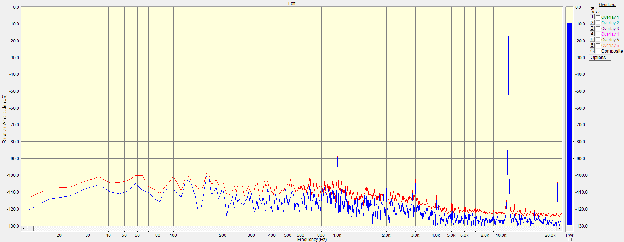Click the C set button for Composite
This screenshot has width=624, height=242.
pyautogui.click(x=592, y=51)
